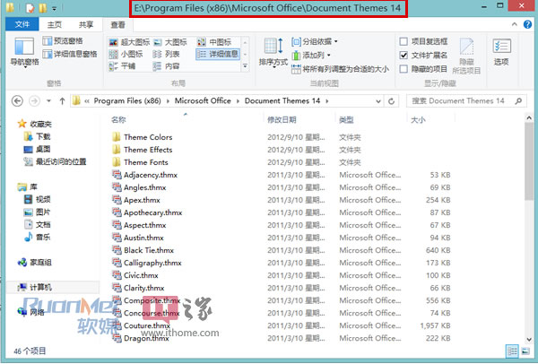The height and width of the screenshot is (364, 538).
Task: Select Music (音乐) library
Action: coord(38,237)
